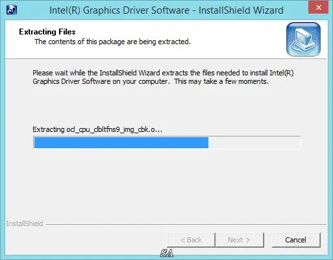Click the filled blue part of progress bar

tap(121, 142)
